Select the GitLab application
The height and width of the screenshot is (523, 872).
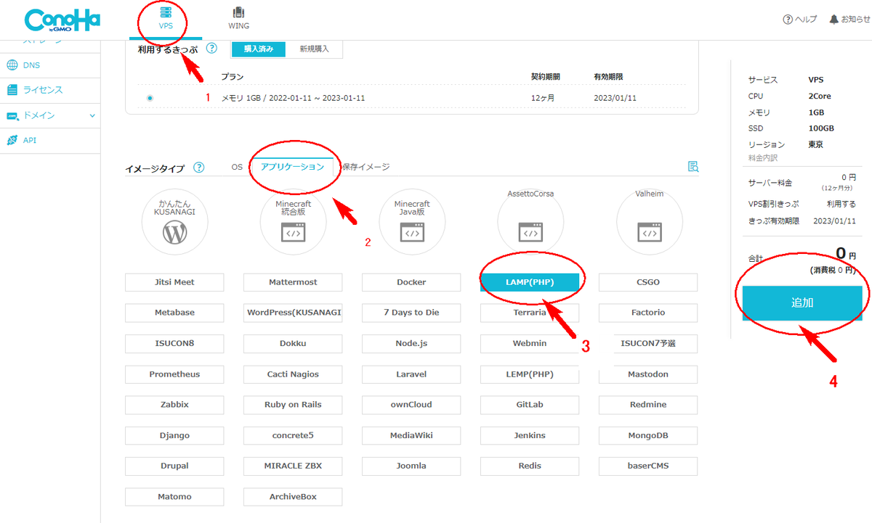530,405
